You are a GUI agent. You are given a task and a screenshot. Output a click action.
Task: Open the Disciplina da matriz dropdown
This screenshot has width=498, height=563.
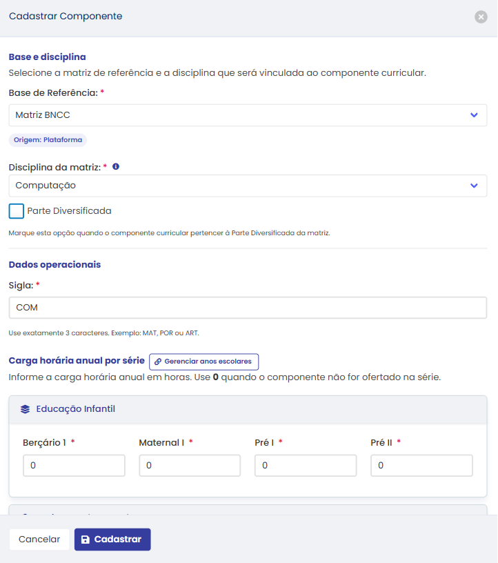248,186
